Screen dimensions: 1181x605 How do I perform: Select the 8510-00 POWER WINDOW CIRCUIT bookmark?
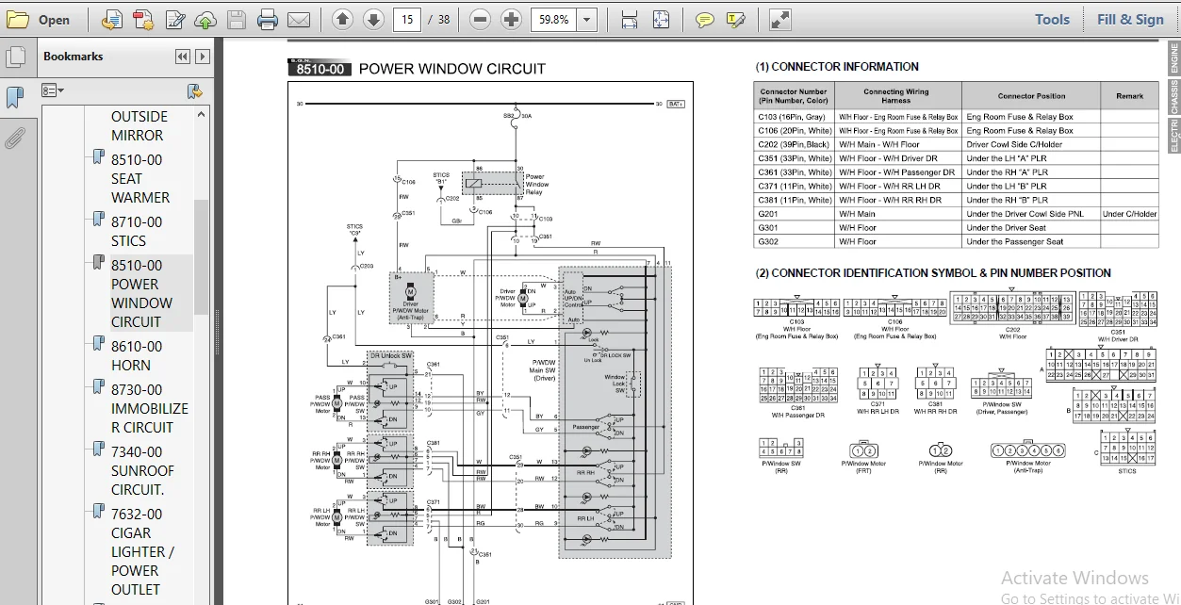(142, 293)
